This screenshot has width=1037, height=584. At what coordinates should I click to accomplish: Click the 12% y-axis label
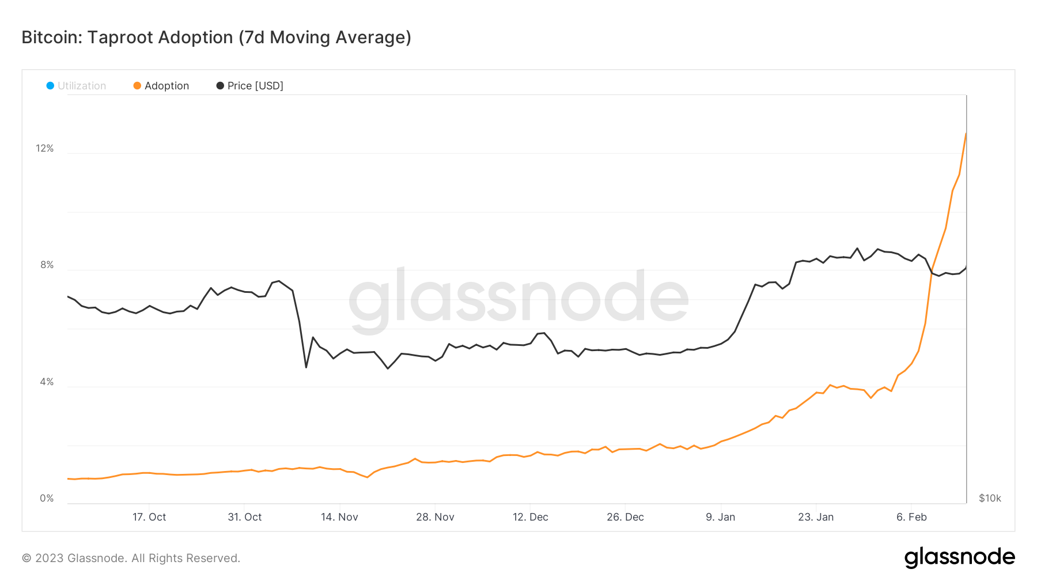tap(45, 149)
